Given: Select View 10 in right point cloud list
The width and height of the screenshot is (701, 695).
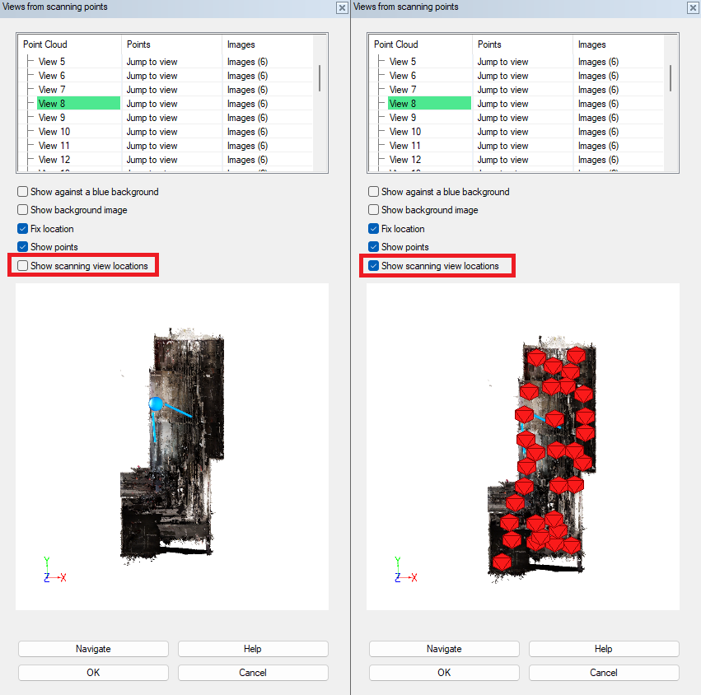Looking at the screenshot, I should [x=404, y=132].
